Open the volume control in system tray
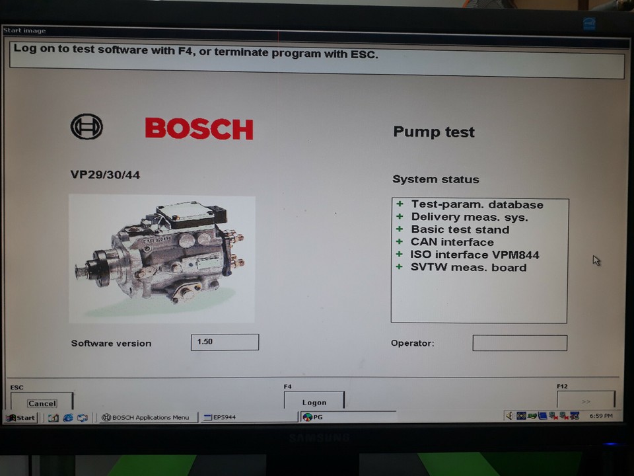The width and height of the screenshot is (634, 476). (509, 416)
